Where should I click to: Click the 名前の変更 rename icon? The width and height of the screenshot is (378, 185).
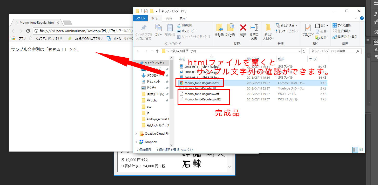coord(254,28)
